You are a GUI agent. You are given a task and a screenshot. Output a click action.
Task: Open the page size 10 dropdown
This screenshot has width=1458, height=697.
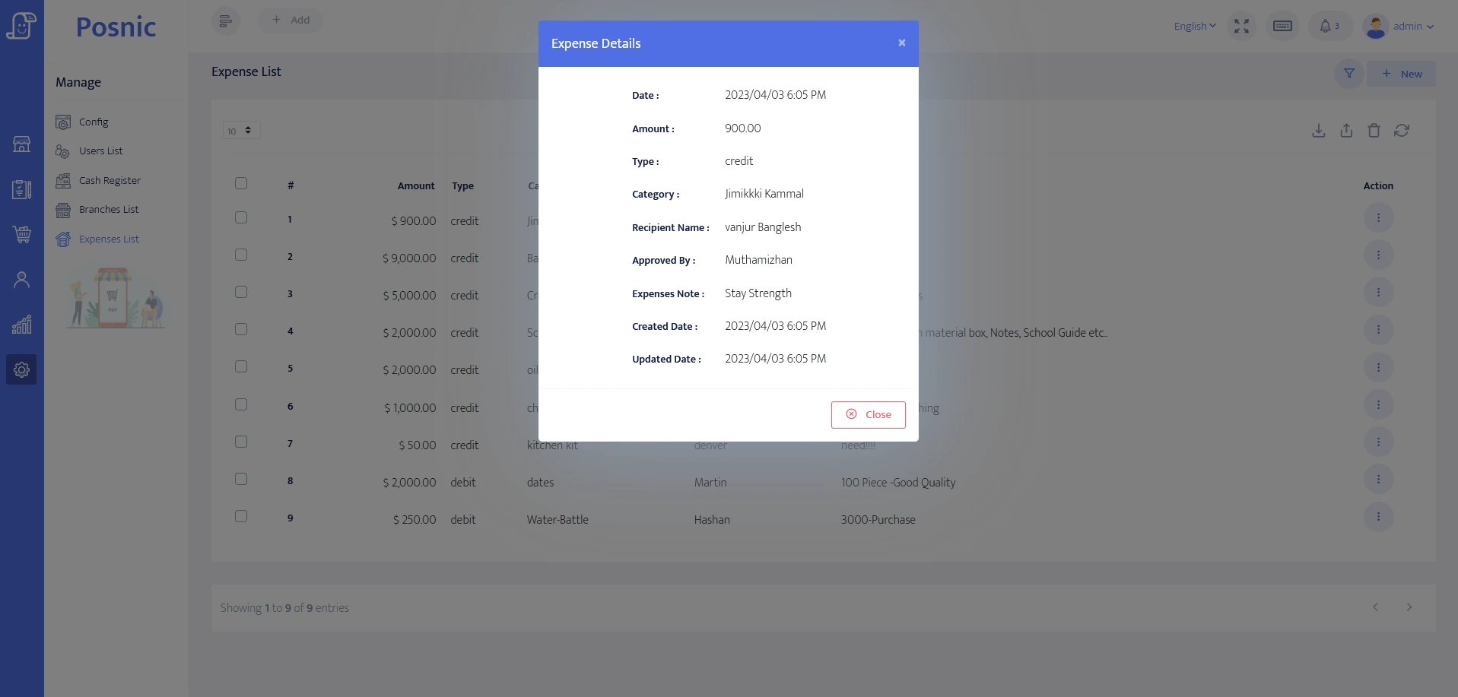(241, 131)
